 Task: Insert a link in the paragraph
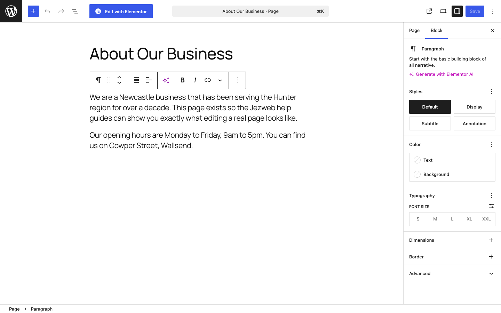pyautogui.click(x=208, y=80)
